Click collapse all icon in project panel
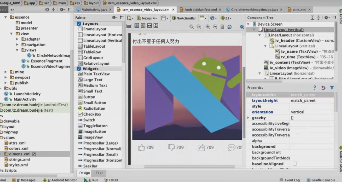The image size is (342, 182). (x=53, y=10)
